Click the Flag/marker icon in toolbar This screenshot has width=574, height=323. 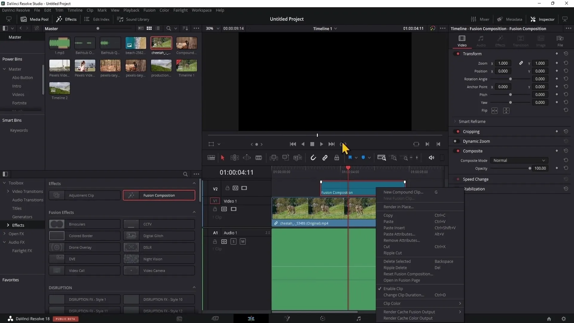[x=350, y=157]
